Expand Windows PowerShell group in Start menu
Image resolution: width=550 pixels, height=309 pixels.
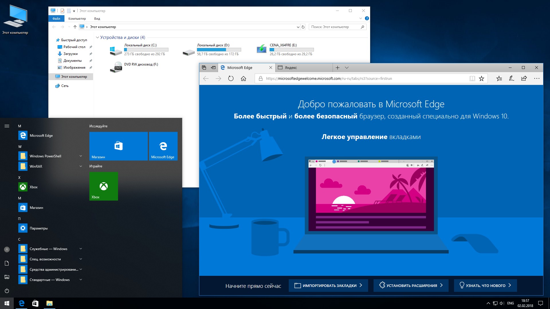[x=81, y=156]
